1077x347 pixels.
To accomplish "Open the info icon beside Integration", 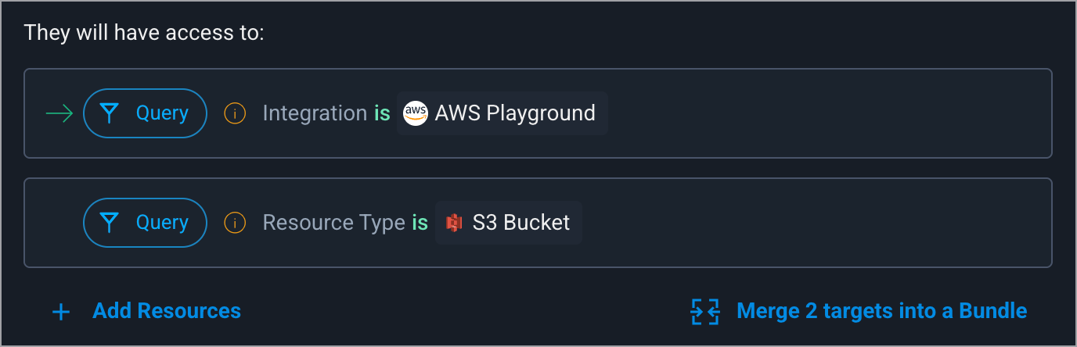I will [x=235, y=113].
